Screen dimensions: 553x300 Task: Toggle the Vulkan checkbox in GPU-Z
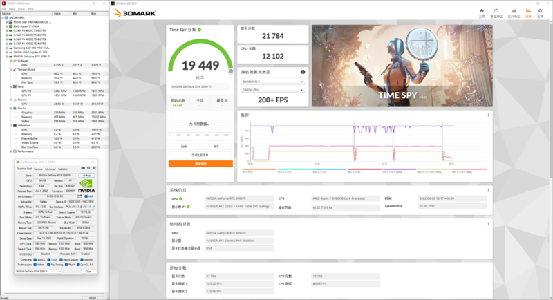pyautogui.click(x=35, y=265)
